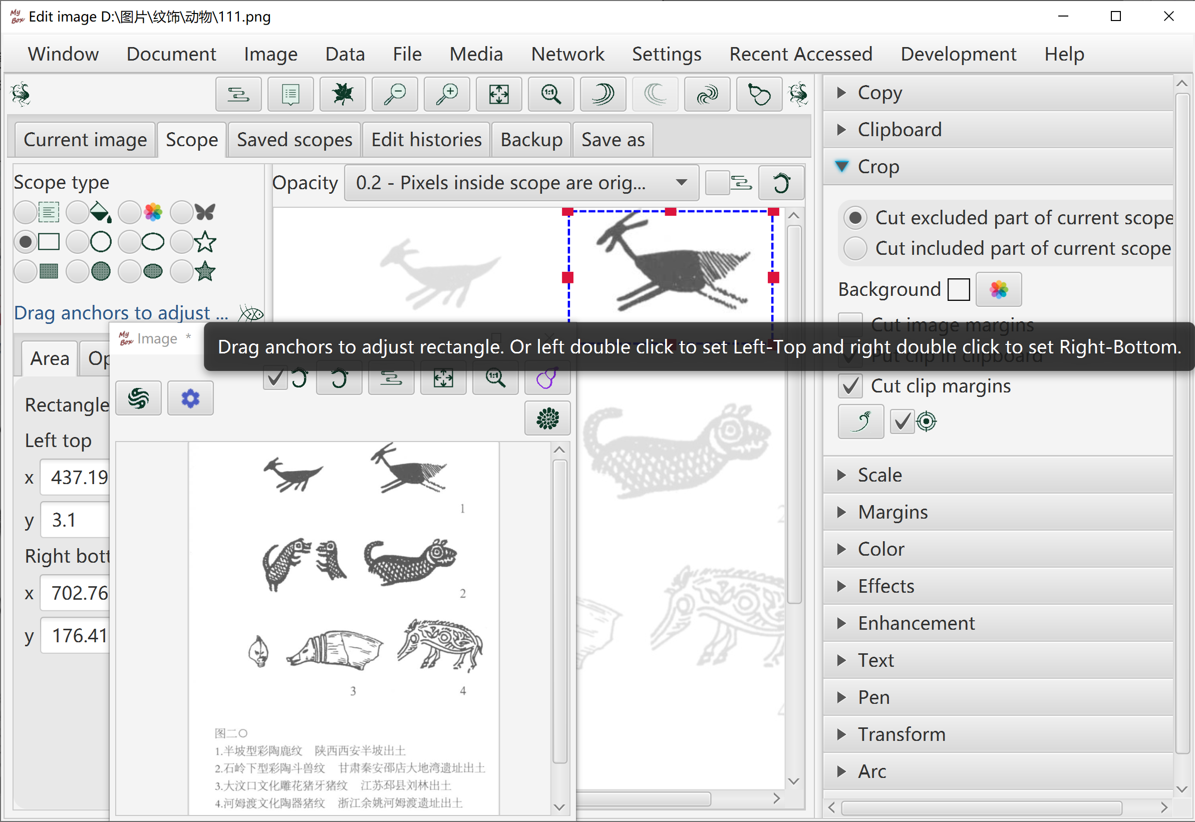Click the maple leaf toolbar icon

tap(343, 94)
